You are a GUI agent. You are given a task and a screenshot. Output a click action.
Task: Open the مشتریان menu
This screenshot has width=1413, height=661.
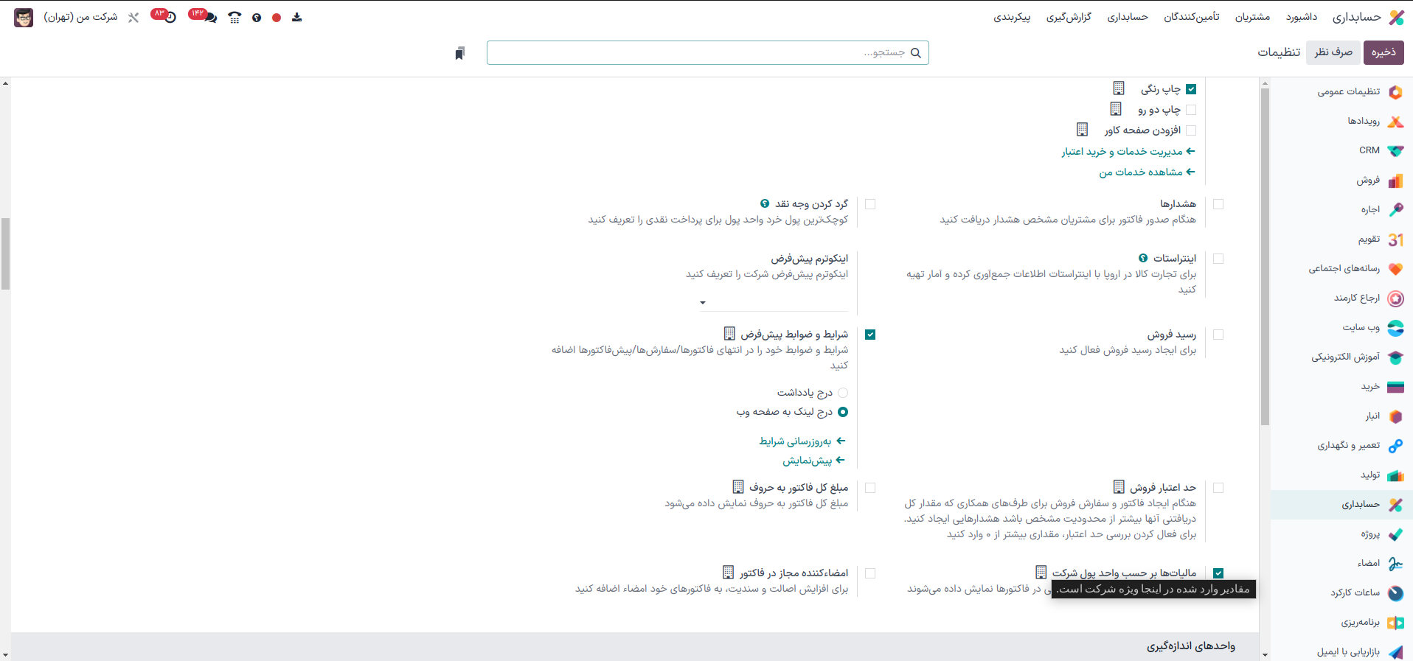[x=1252, y=17]
